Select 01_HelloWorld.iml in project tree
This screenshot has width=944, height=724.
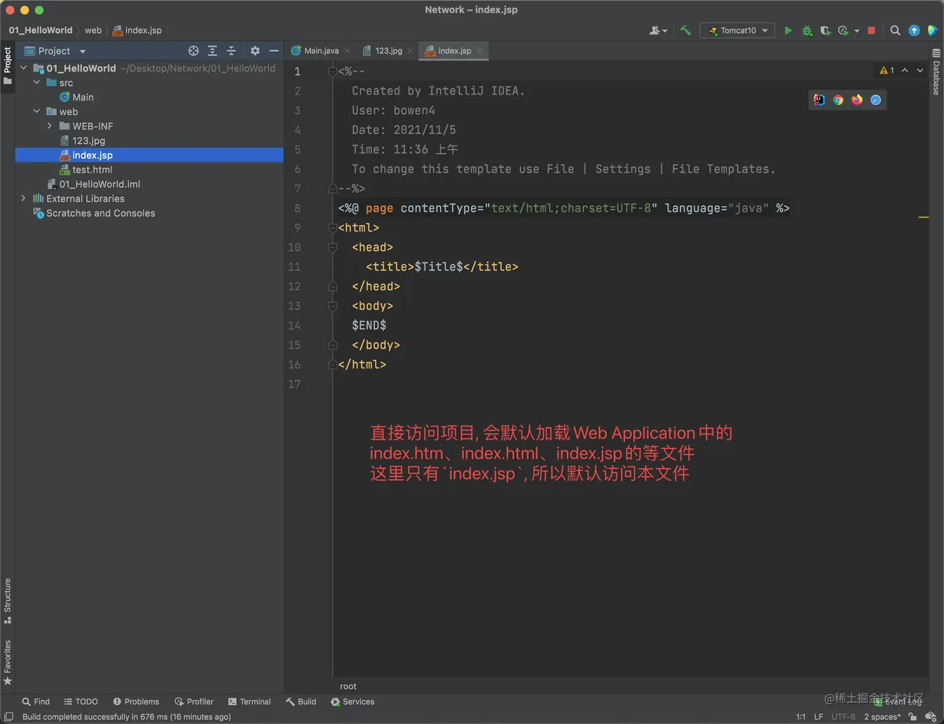coord(99,183)
